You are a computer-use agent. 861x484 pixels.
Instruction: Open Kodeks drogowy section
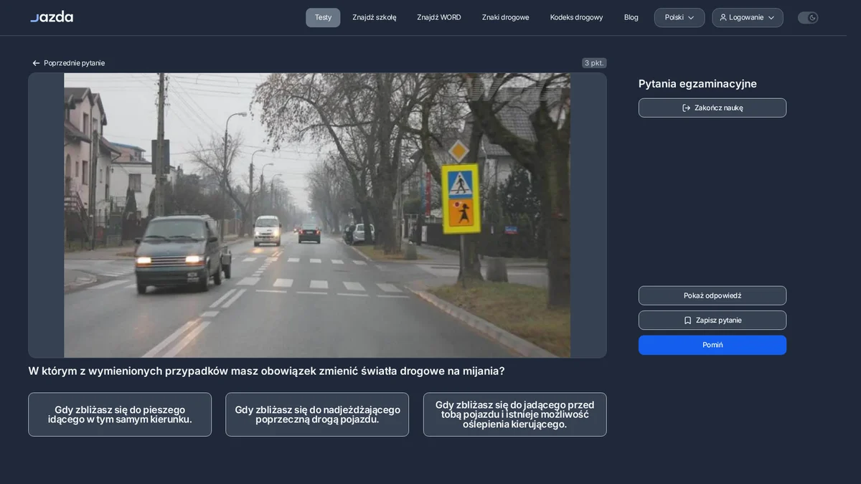[x=577, y=17]
